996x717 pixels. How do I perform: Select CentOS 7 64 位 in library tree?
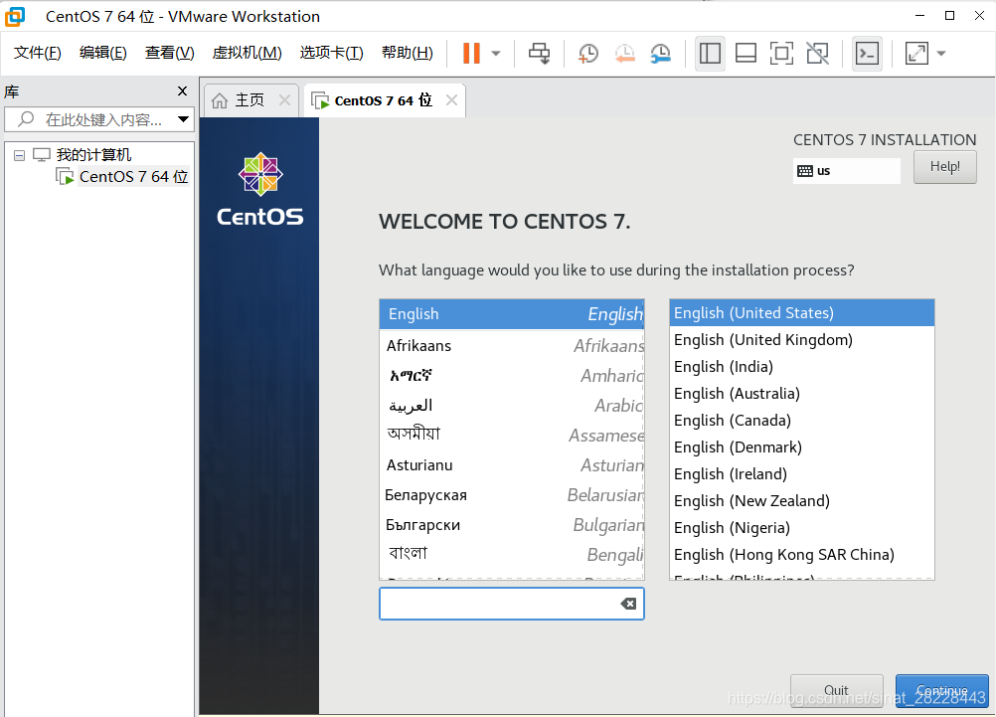[133, 177]
